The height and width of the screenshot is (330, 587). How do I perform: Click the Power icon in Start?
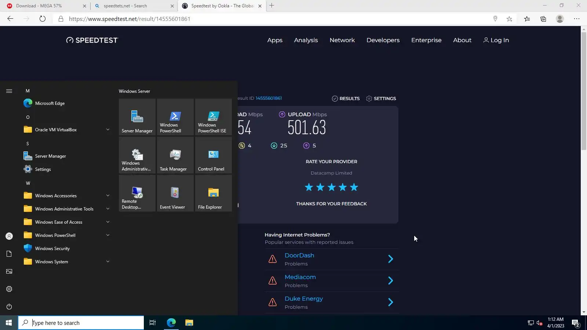click(9, 307)
